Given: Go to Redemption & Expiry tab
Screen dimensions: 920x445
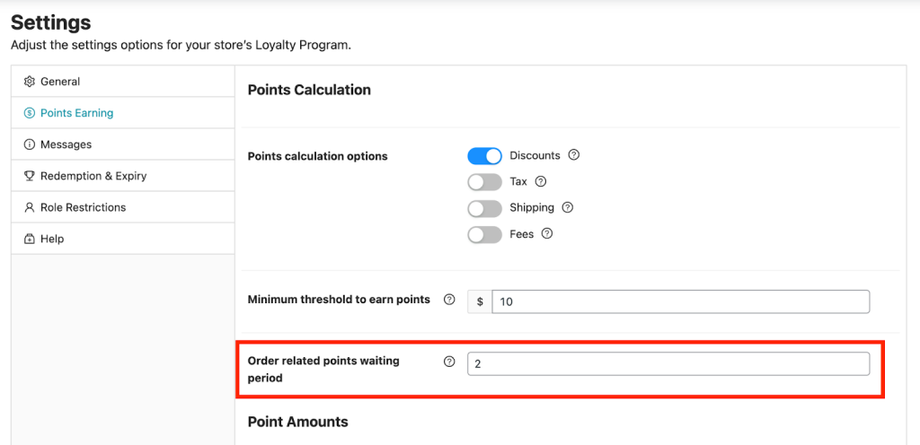Looking at the screenshot, I should point(93,176).
